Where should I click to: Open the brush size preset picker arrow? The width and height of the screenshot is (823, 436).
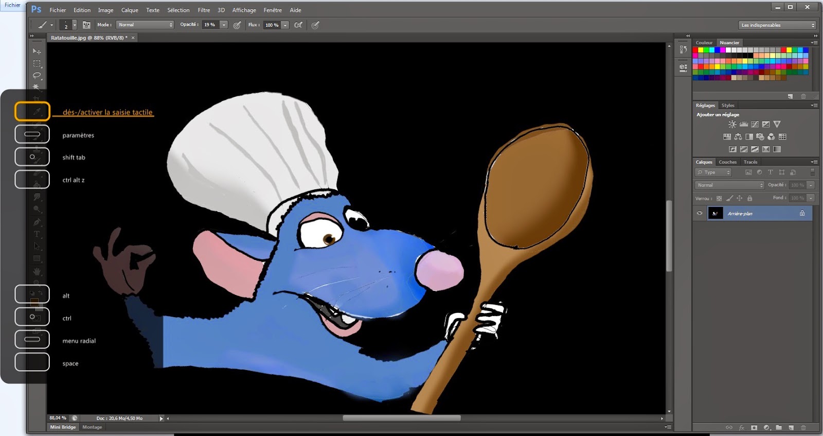click(75, 25)
